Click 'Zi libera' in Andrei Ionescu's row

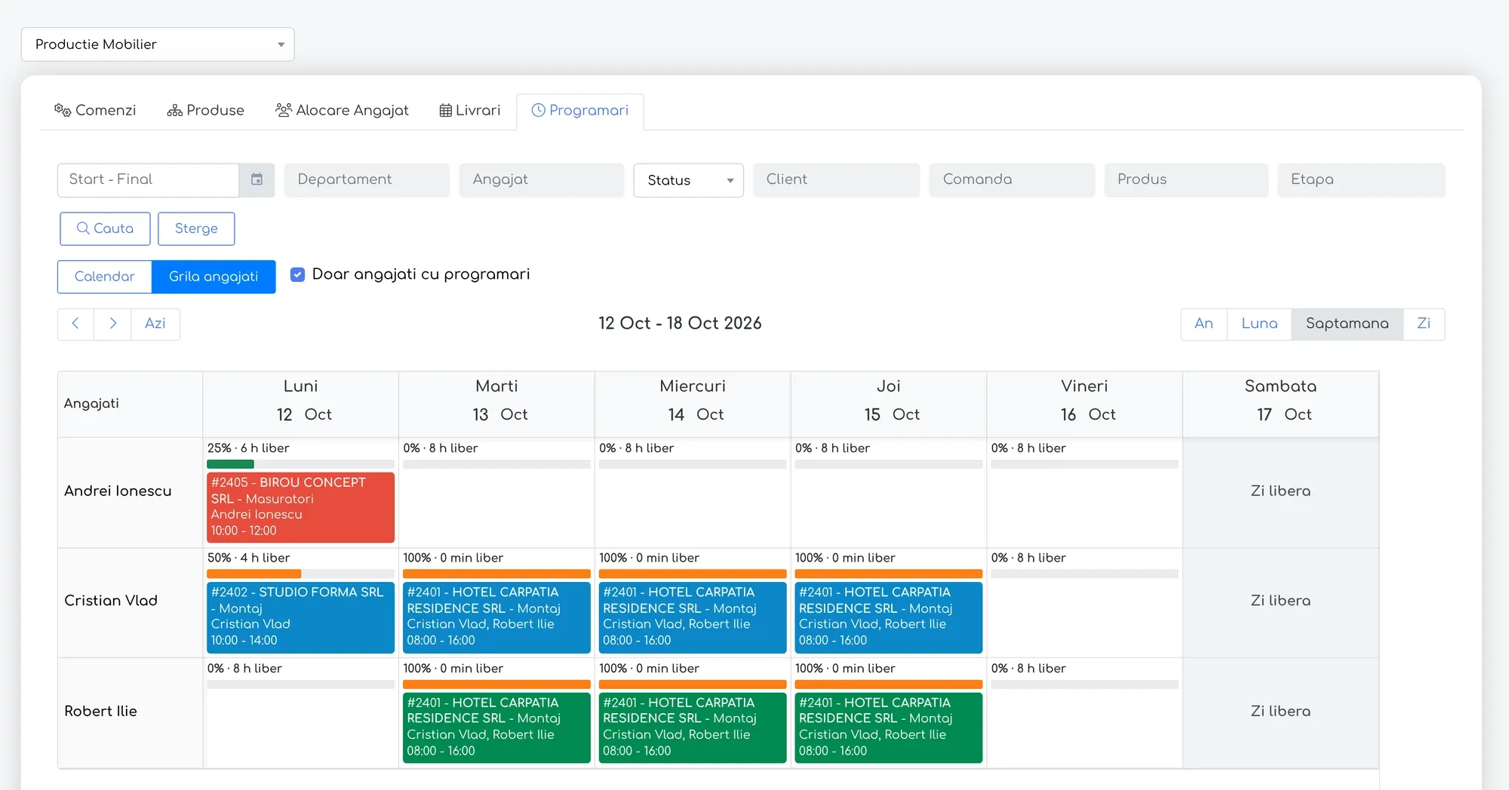(x=1280, y=491)
